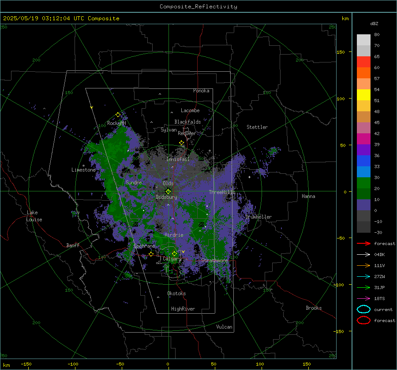The image size is (397, 370).
Task: Select the orange 111V arrow icon
Action: click(x=363, y=265)
